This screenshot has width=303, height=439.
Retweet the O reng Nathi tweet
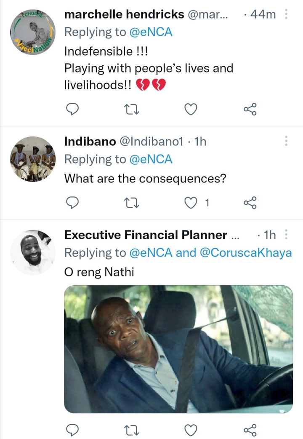131,430
